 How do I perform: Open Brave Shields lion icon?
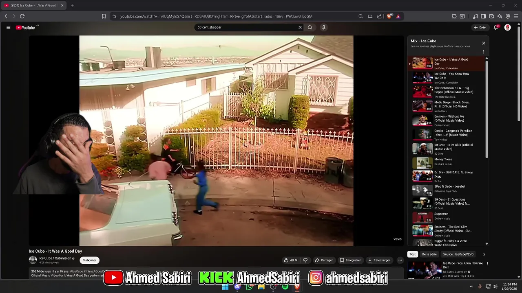389,16
